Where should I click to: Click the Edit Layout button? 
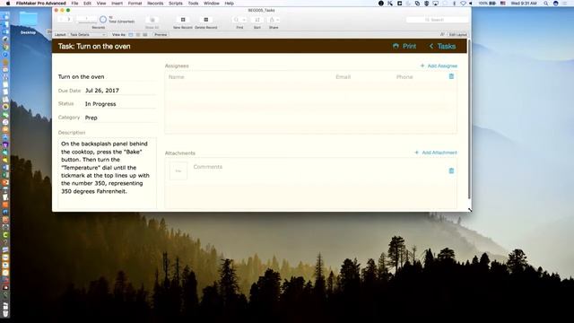tap(457, 34)
